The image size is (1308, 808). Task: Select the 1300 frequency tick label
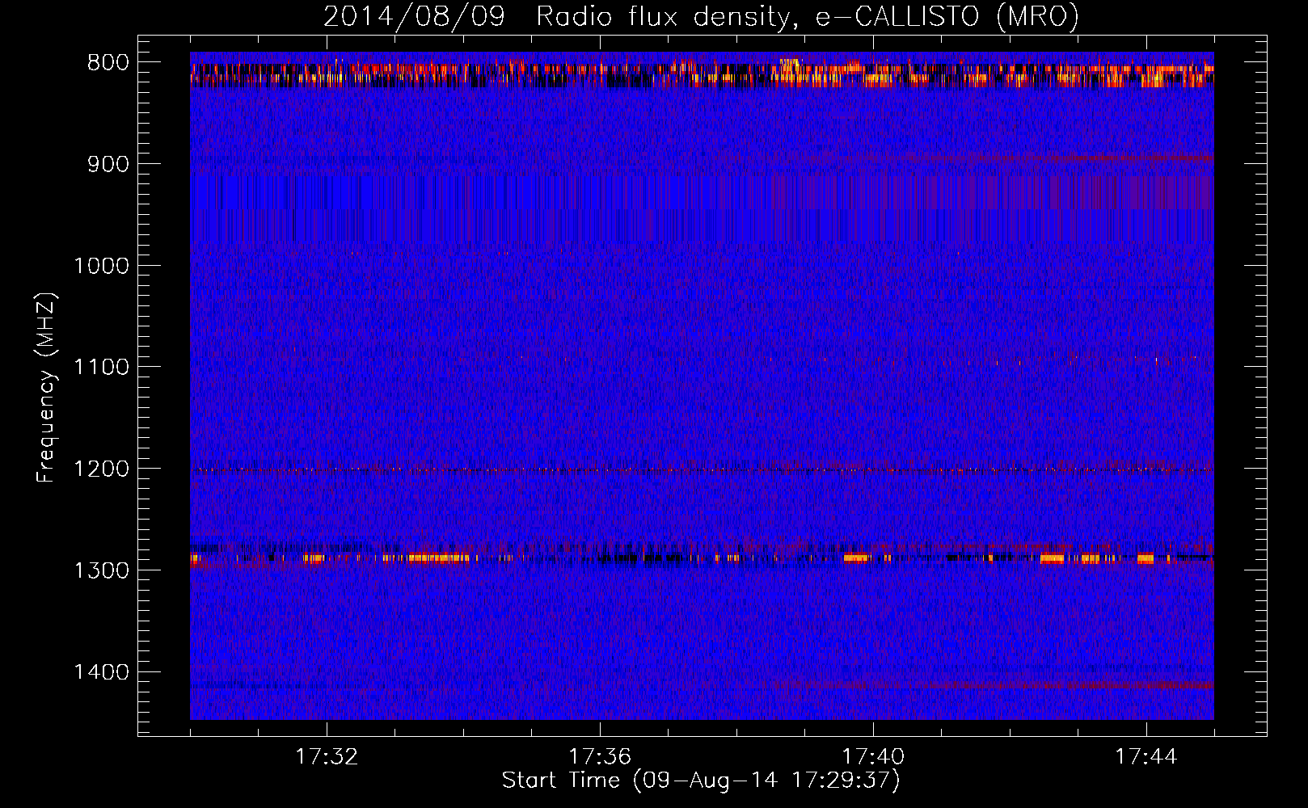point(102,570)
